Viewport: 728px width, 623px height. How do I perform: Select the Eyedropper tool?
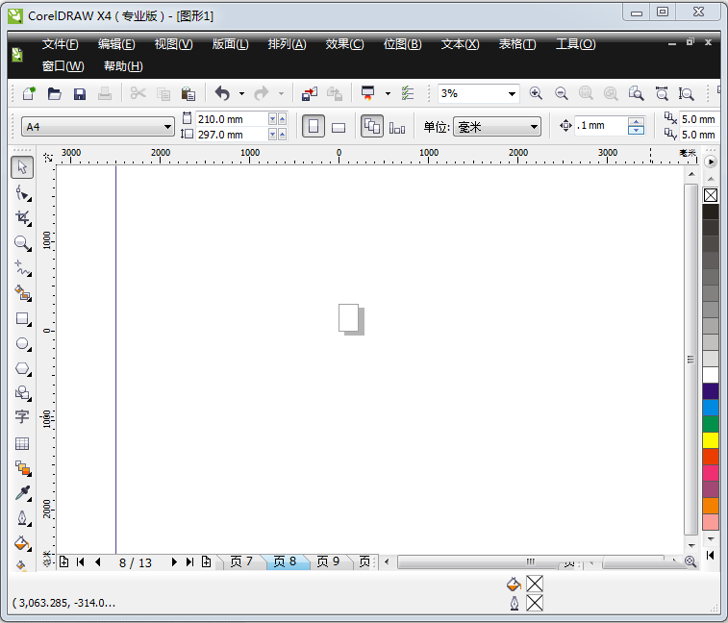point(22,493)
